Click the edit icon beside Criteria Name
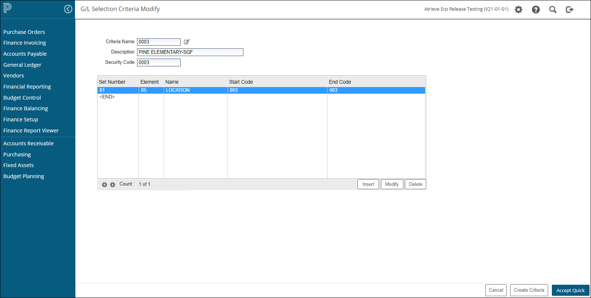The image size is (591, 298). click(187, 42)
